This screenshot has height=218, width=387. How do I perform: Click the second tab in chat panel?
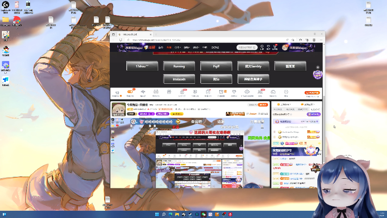(x=290, y=109)
